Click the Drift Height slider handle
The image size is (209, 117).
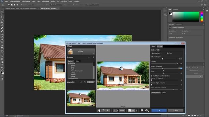(x=162, y=59)
